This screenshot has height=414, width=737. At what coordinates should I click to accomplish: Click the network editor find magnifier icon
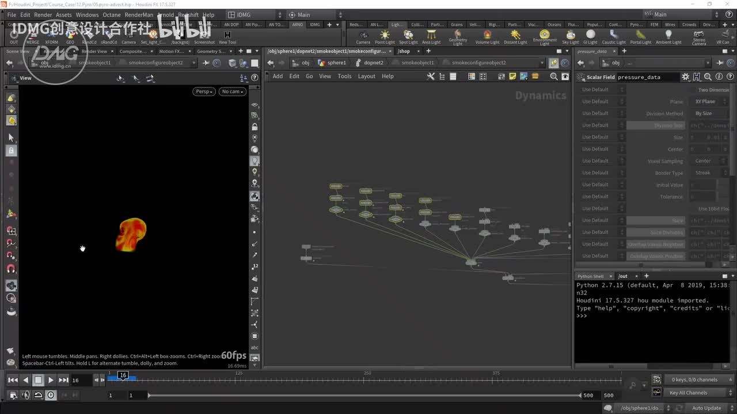point(553,76)
